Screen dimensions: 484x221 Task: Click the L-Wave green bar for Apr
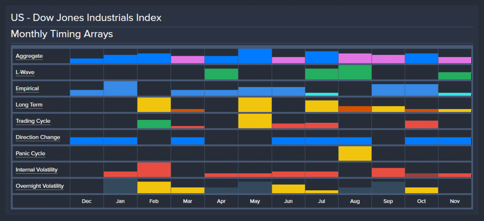click(x=221, y=74)
